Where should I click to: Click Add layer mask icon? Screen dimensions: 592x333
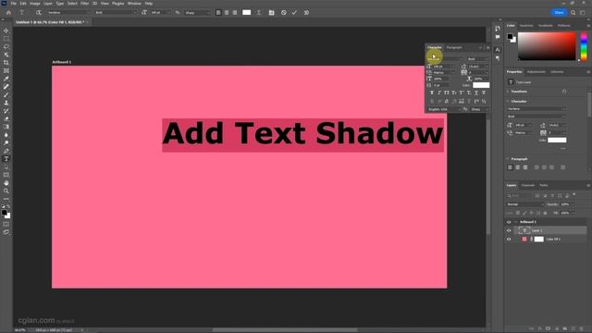tap(549, 329)
